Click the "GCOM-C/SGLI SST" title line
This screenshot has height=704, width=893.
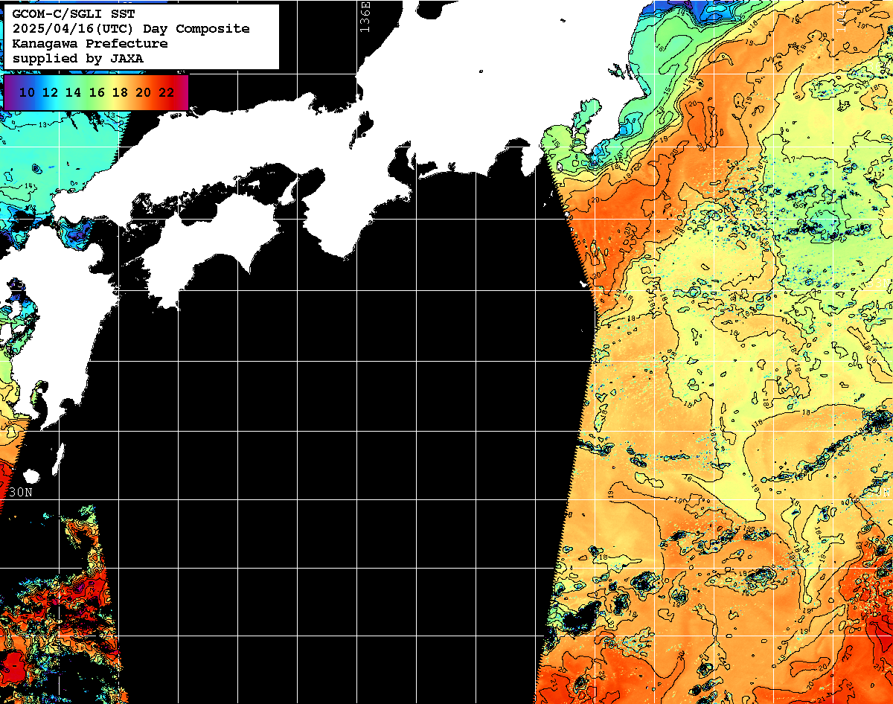(x=74, y=13)
